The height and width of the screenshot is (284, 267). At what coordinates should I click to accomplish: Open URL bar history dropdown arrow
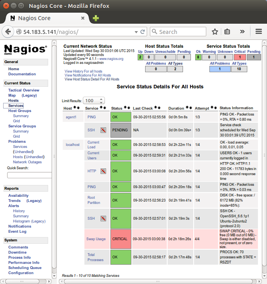(136, 32)
